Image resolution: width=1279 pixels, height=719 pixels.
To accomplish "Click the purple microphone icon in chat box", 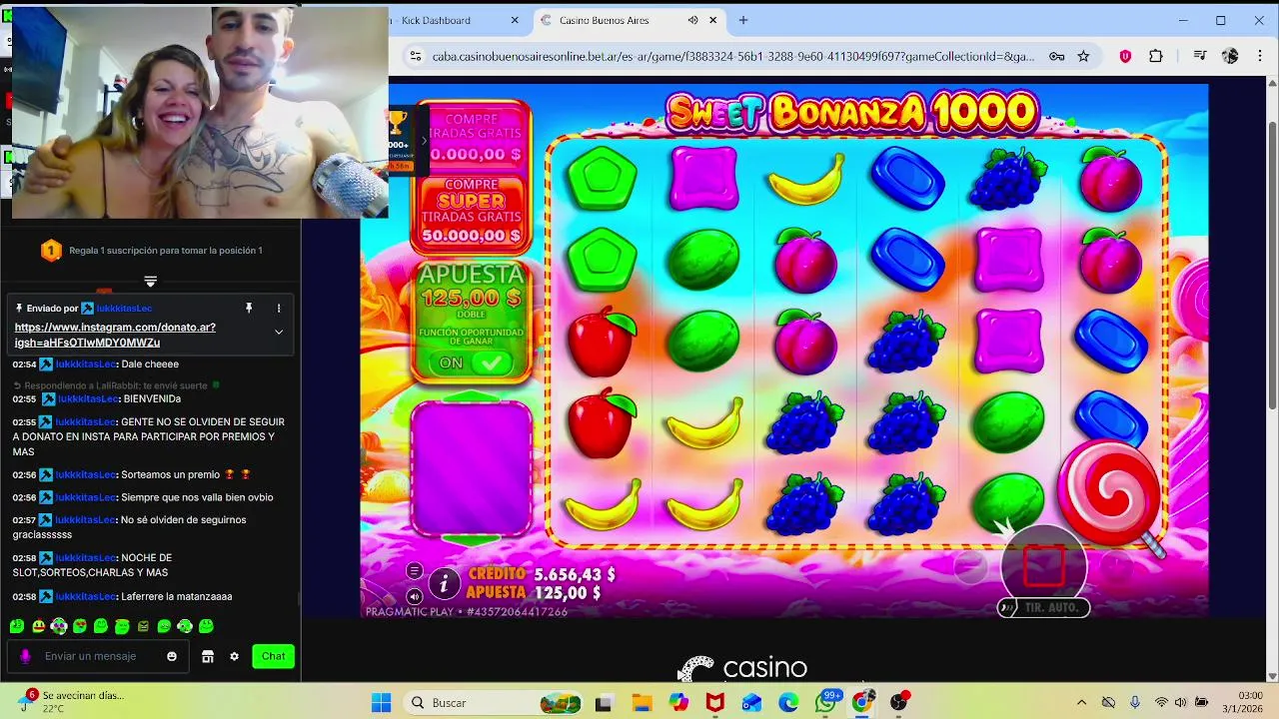I will point(25,656).
